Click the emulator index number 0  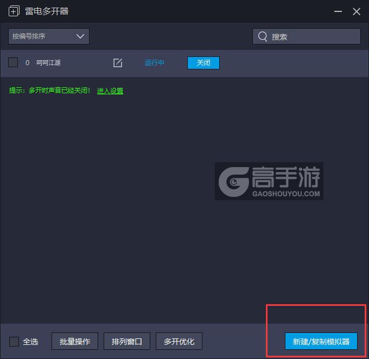pyautogui.click(x=27, y=63)
